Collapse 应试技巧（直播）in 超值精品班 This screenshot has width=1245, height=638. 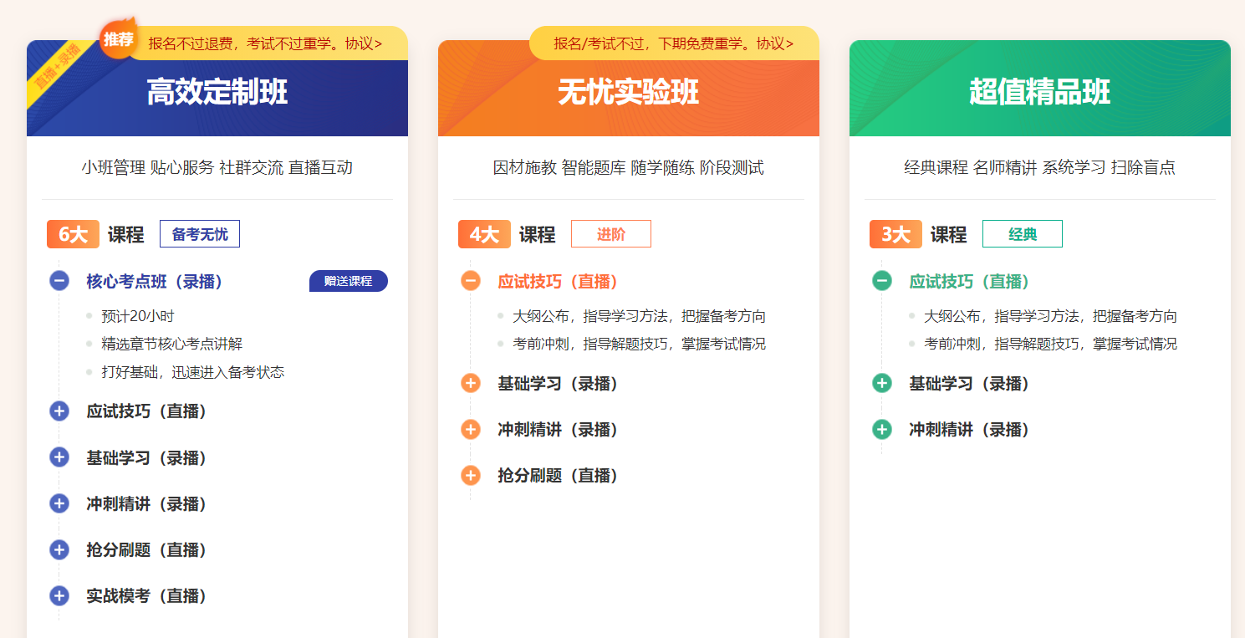pos(881,282)
